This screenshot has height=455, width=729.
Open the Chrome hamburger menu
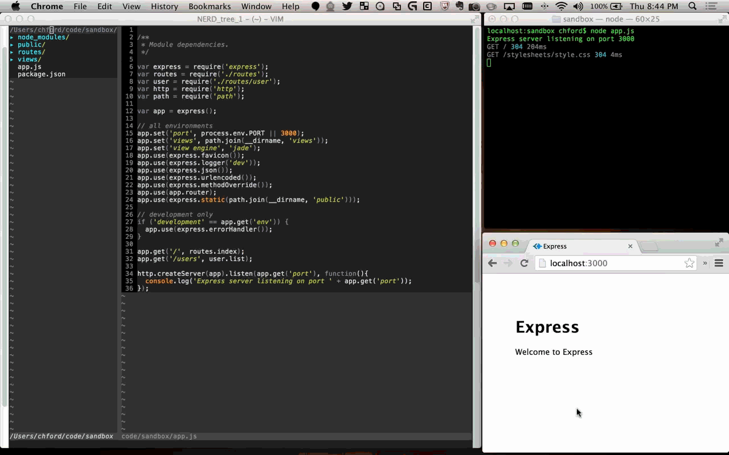(719, 263)
